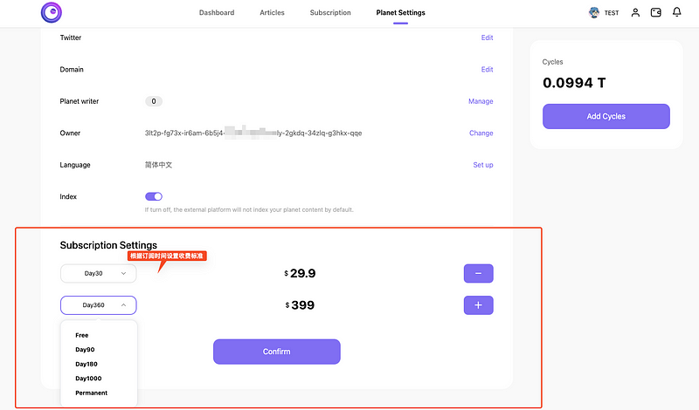Viewport: 699px width, 410px height.
Task: Click the purple planet logo icon
Action: (52, 12)
